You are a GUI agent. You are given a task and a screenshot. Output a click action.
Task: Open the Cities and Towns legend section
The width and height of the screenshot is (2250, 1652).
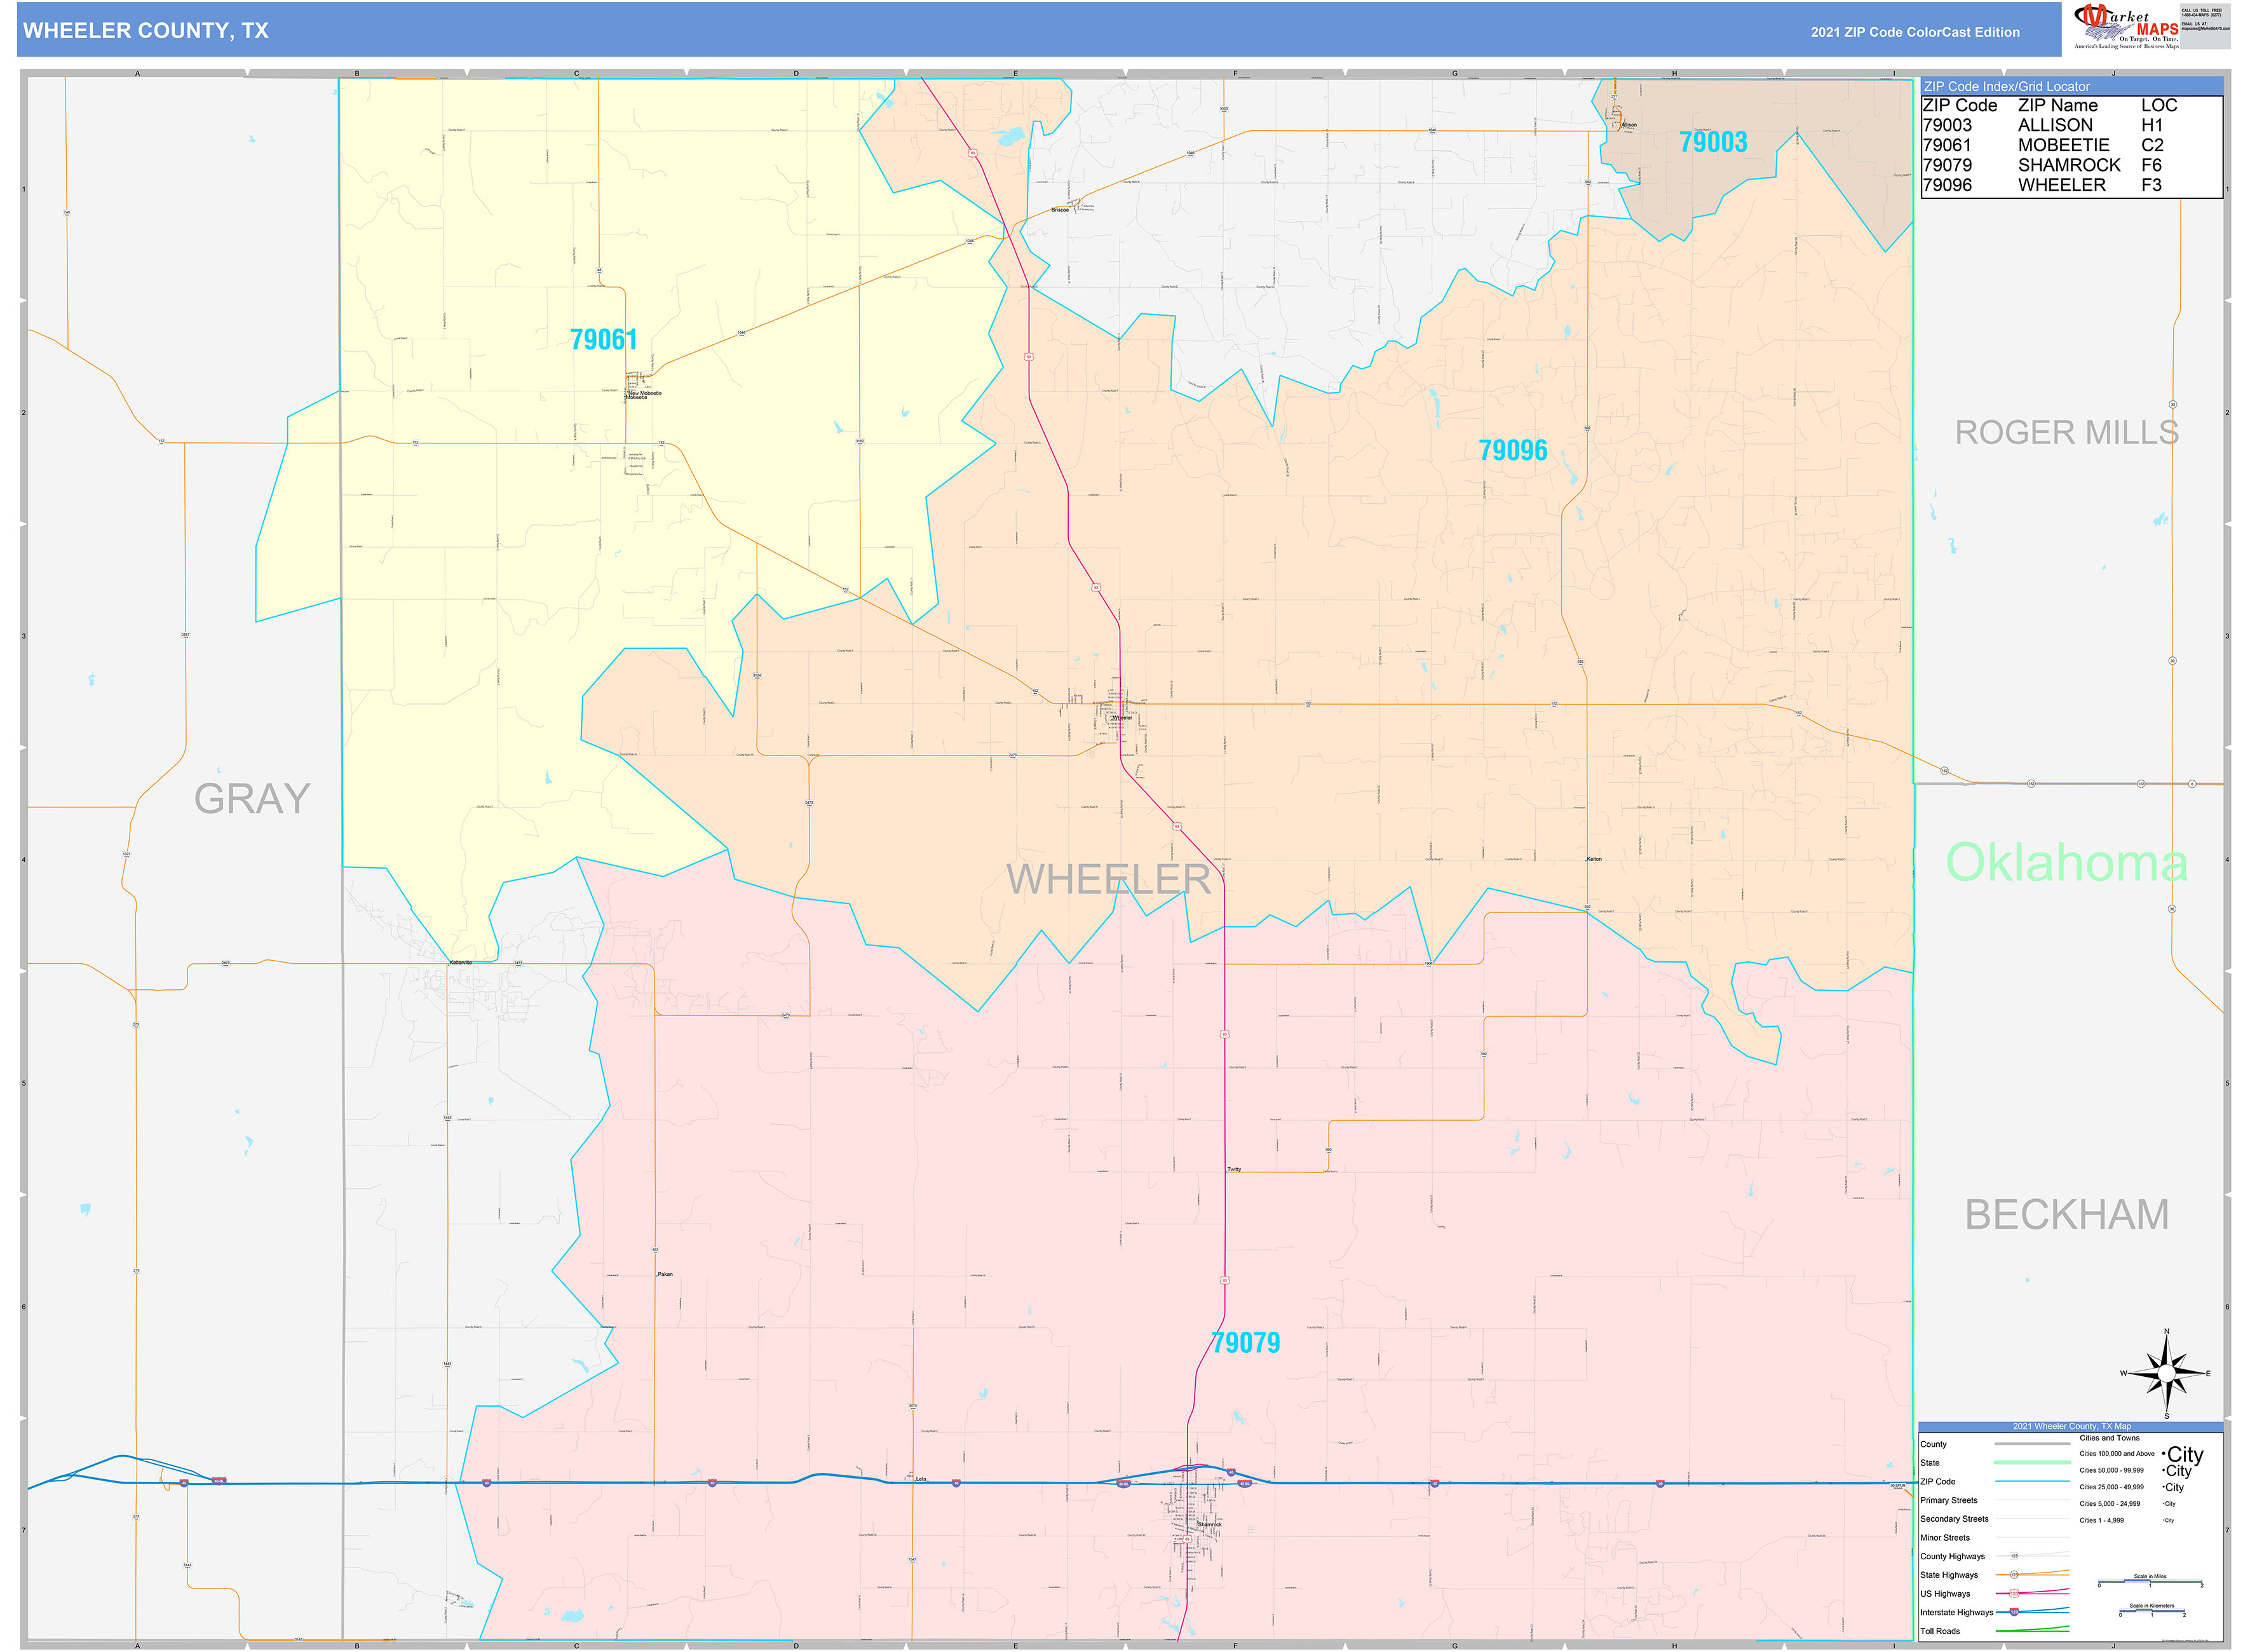click(x=2110, y=1438)
